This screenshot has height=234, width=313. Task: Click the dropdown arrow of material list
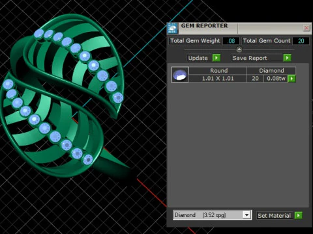[246, 215]
